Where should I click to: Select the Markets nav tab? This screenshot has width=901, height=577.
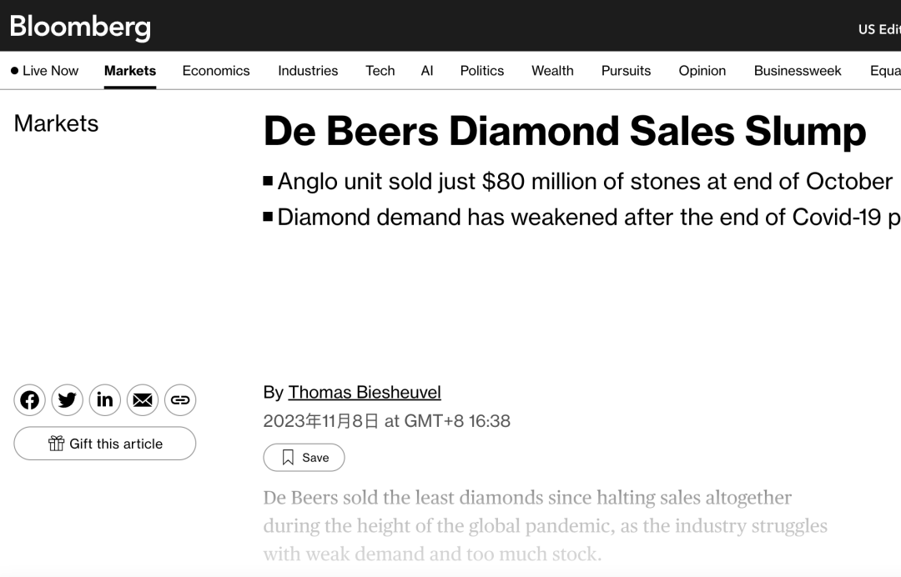coord(130,71)
